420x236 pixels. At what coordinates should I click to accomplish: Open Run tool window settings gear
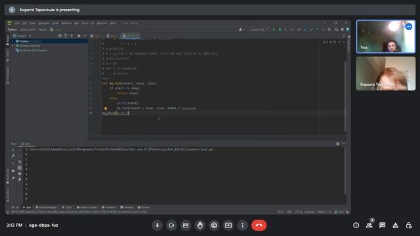338,144
